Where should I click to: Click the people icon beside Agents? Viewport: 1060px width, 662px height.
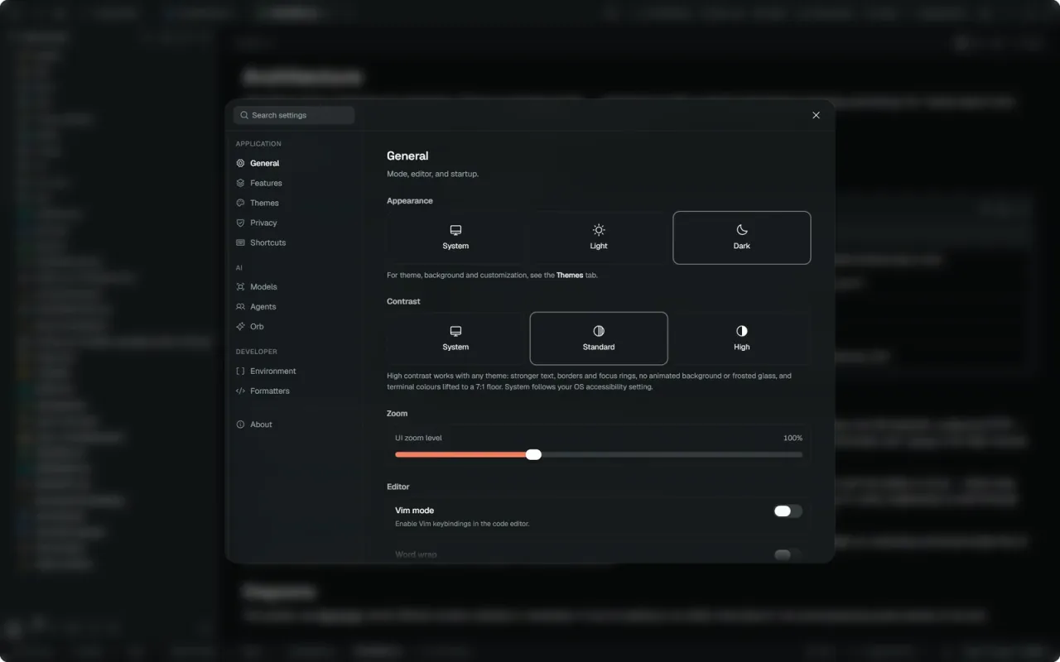[x=240, y=306]
